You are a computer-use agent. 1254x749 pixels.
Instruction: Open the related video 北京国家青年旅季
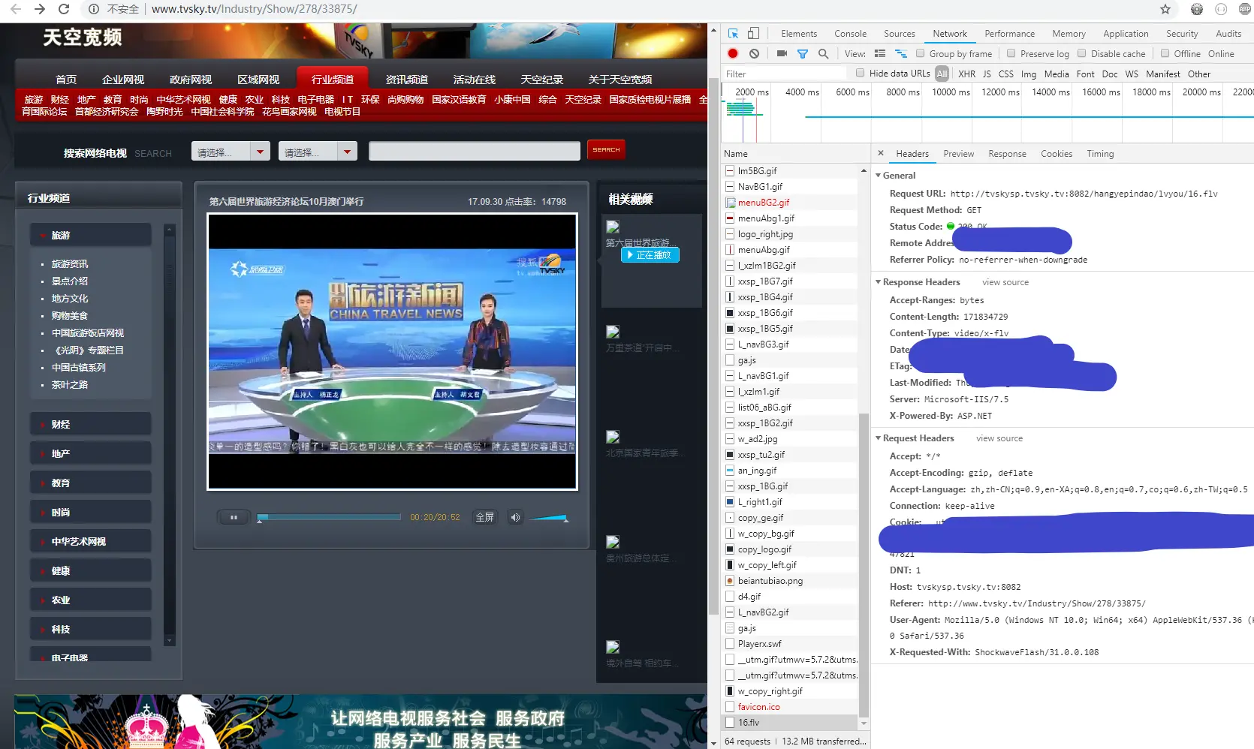613,438
